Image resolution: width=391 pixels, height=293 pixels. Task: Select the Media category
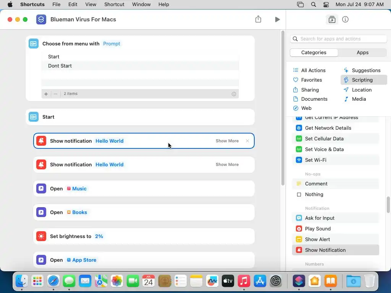[x=355, y=99]
